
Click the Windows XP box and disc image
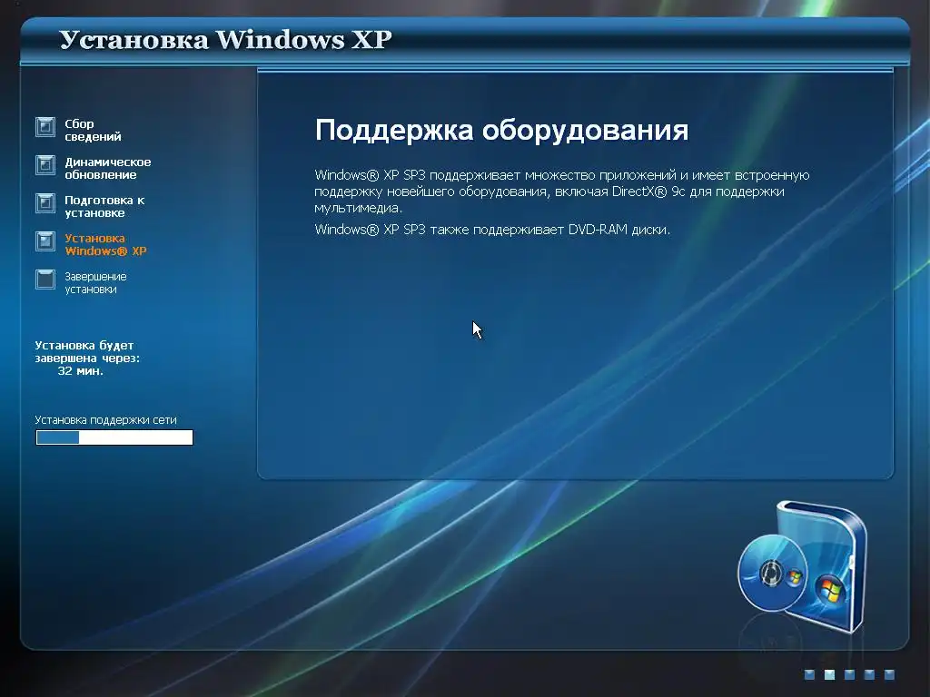[803, 566]
